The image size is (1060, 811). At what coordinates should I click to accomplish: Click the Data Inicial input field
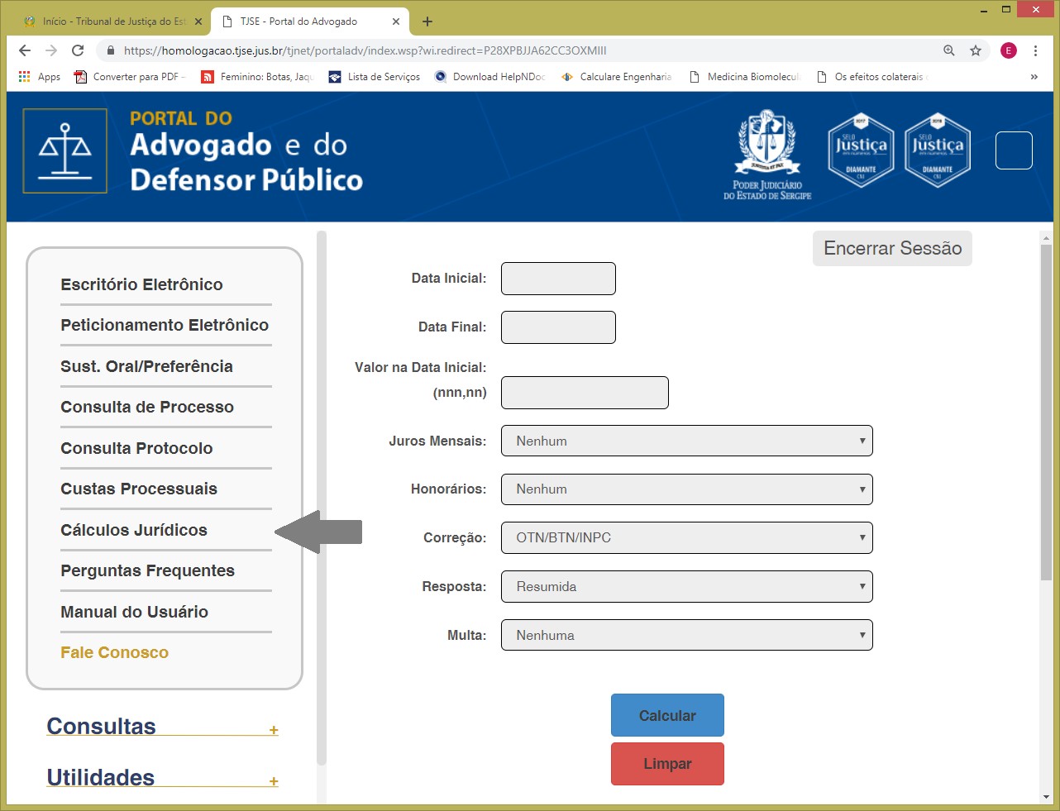[x=558, y=279]
